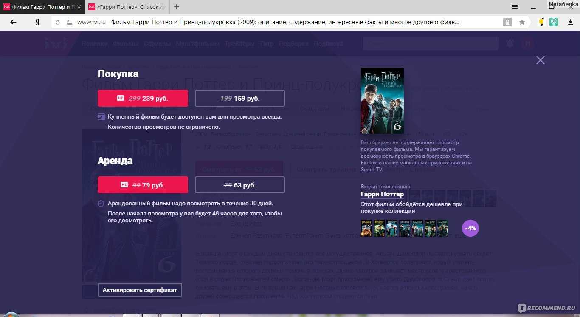The width and height of the screenshot is (580, 317).
Task: Switch to the «Гарри Поттер». Список tab
Action: click(127, 7)
